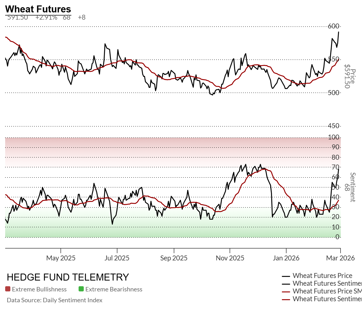Click the Data Source: Daily Sentiment Index text
The width and height of the screenshot is (362, 310).
(55, 300)
